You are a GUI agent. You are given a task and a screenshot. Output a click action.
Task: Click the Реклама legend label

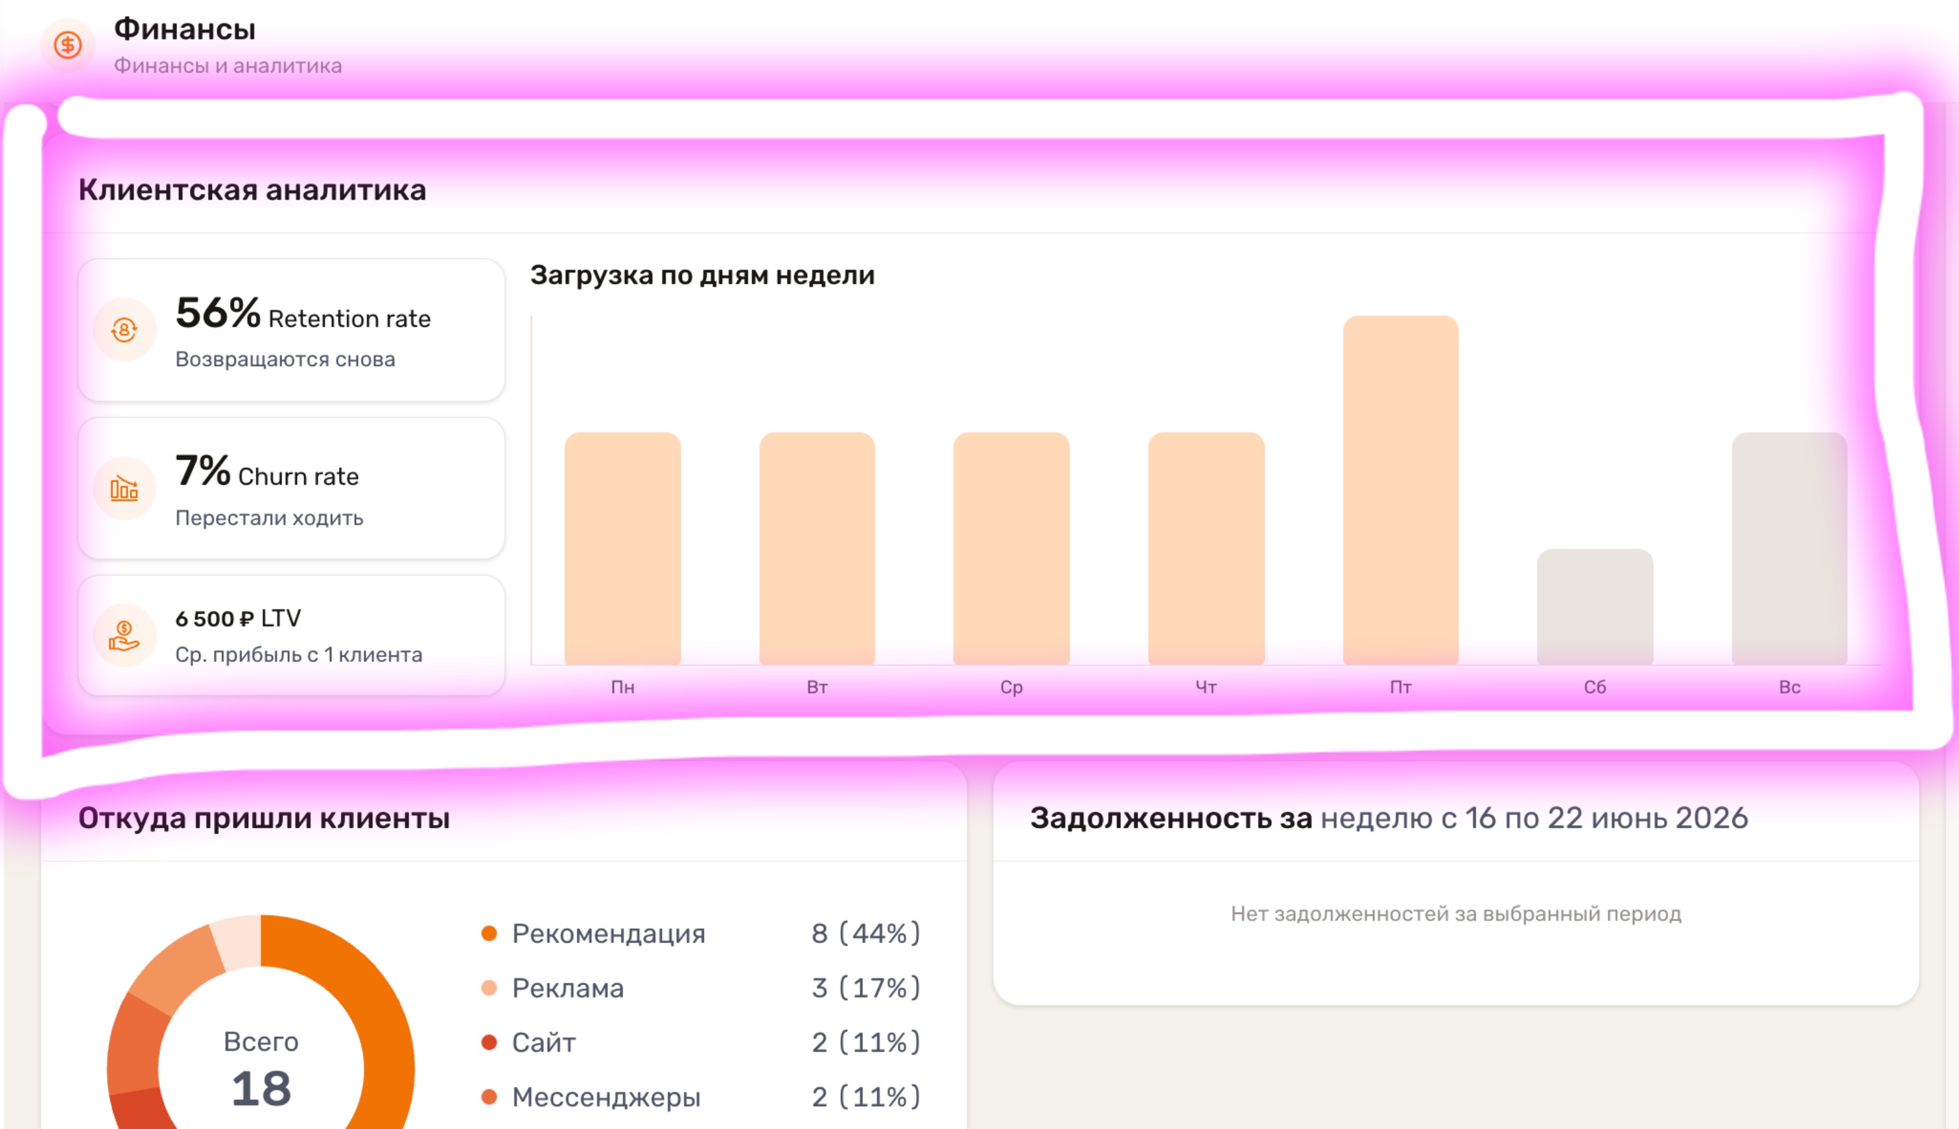point(568,988)
